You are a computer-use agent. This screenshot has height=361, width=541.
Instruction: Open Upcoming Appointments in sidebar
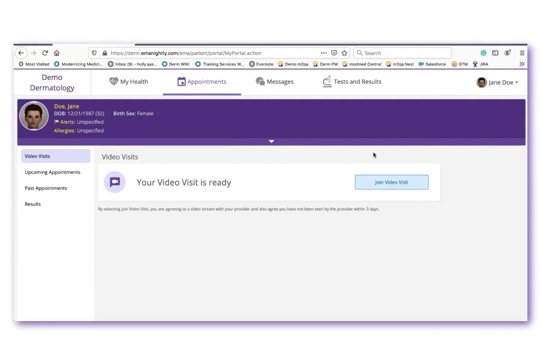[53, 172]
